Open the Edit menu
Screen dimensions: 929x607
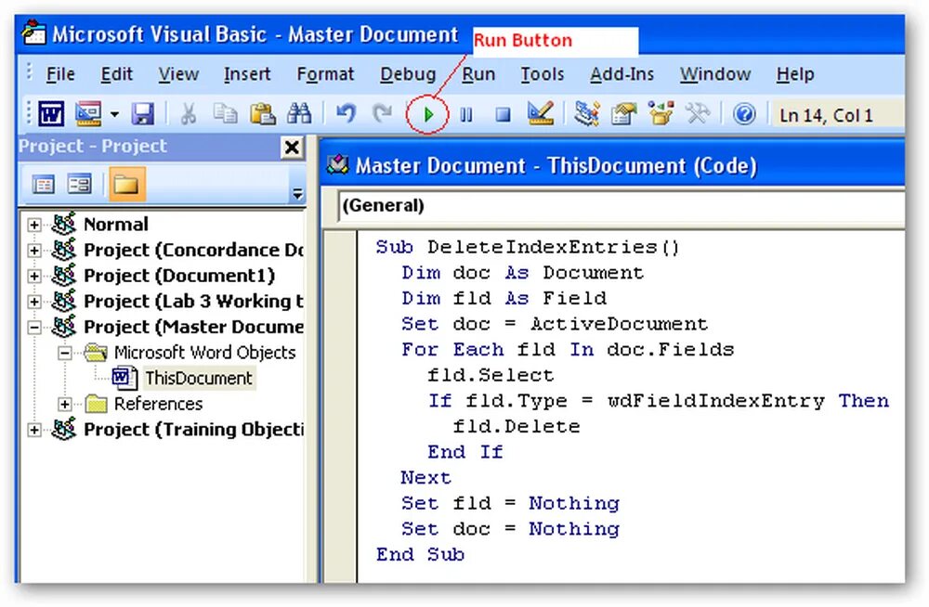pyautogui.click(x=116, y=74)
